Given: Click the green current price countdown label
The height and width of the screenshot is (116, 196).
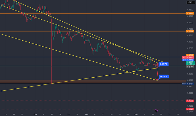Looking at the screenshot, I should (189, 63).
